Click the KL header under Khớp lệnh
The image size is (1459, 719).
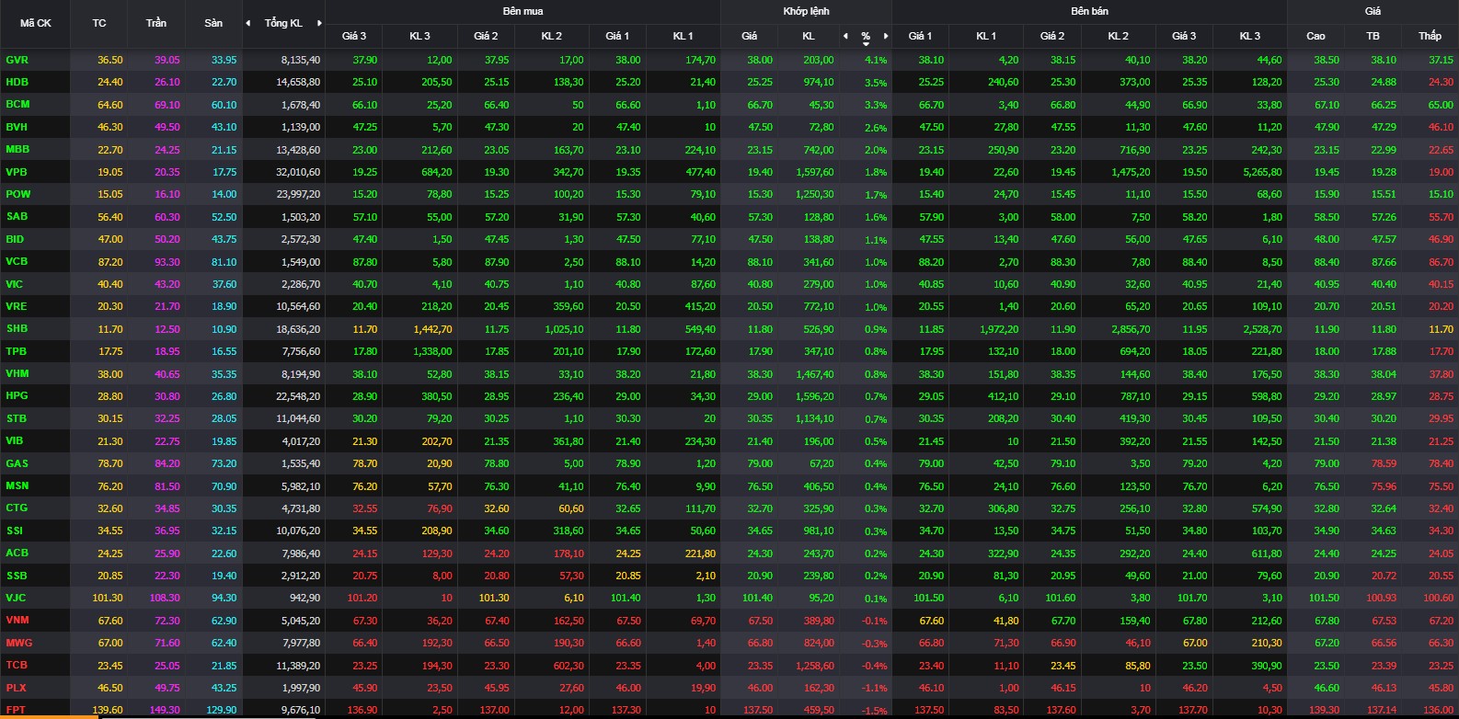tap(809, 36)
